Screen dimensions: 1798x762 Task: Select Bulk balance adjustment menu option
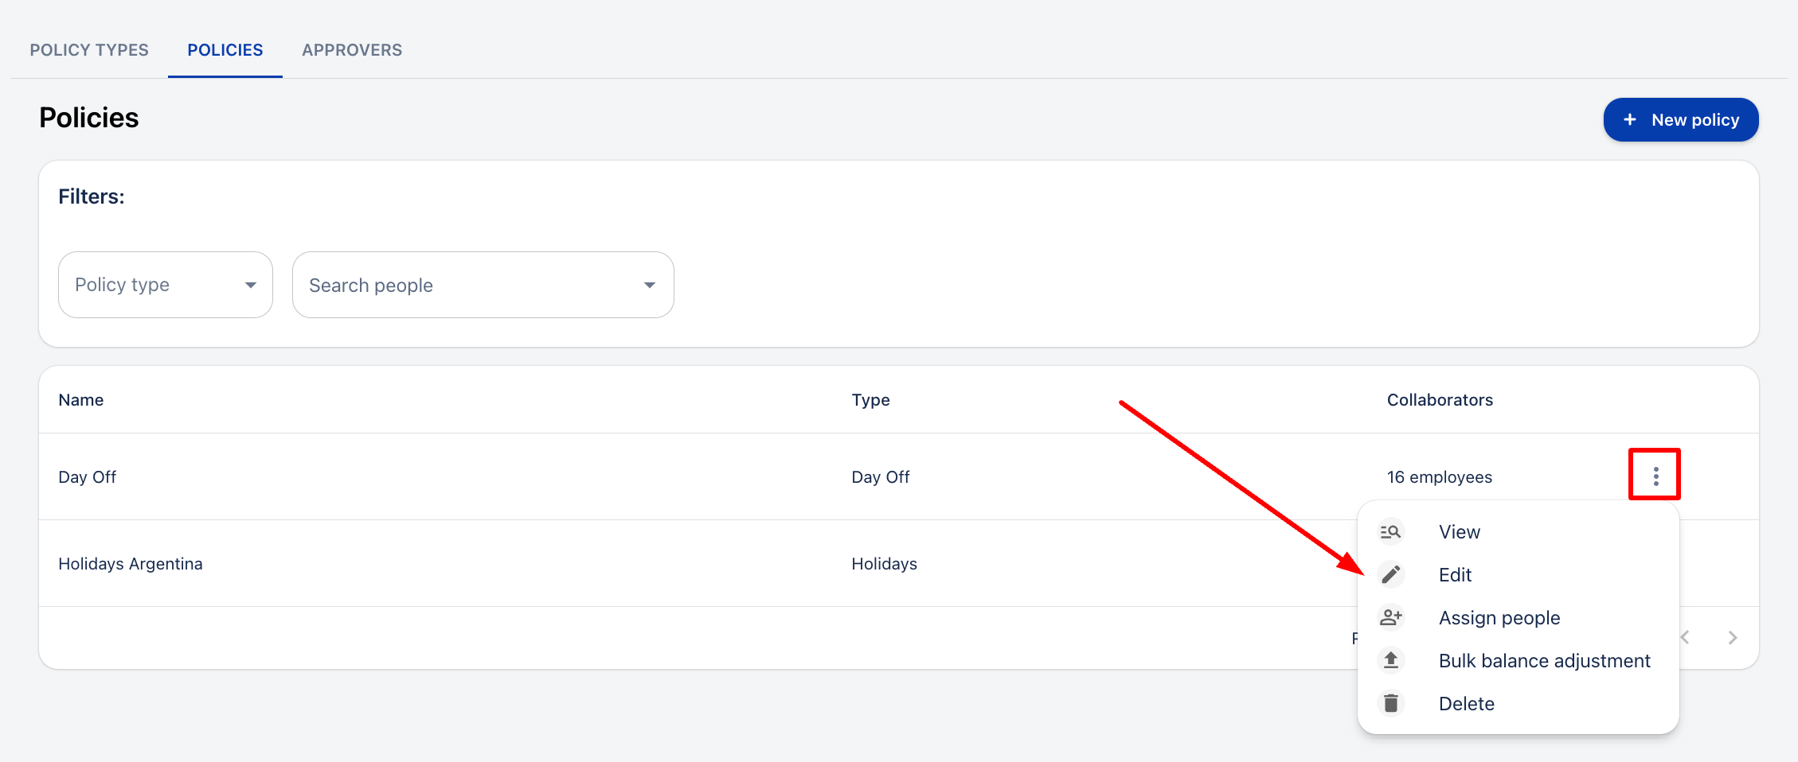click(x=1544, y=661)
